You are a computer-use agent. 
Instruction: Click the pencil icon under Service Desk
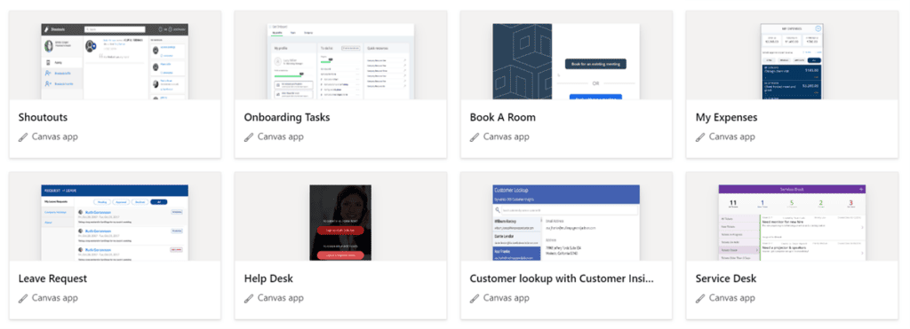[x=700, y=298]
